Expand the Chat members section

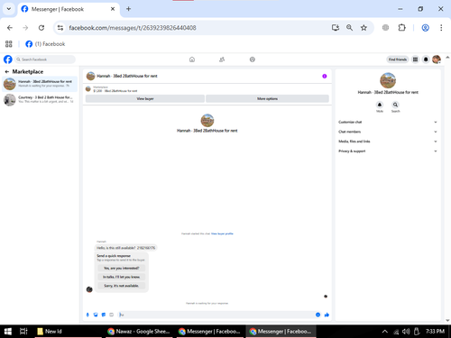point(388,132)
